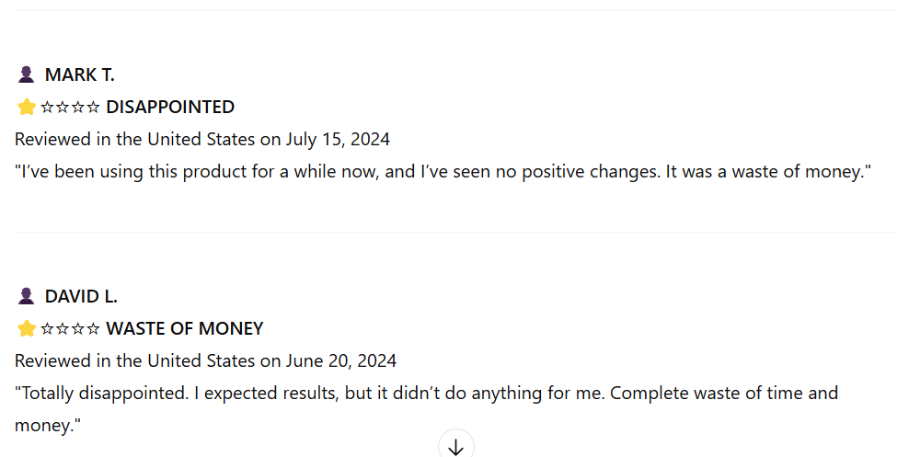Click 'Reviewed in the United States' under Mark T.
The height and width of the screenshot is (457, 920).
pos(135,140)
